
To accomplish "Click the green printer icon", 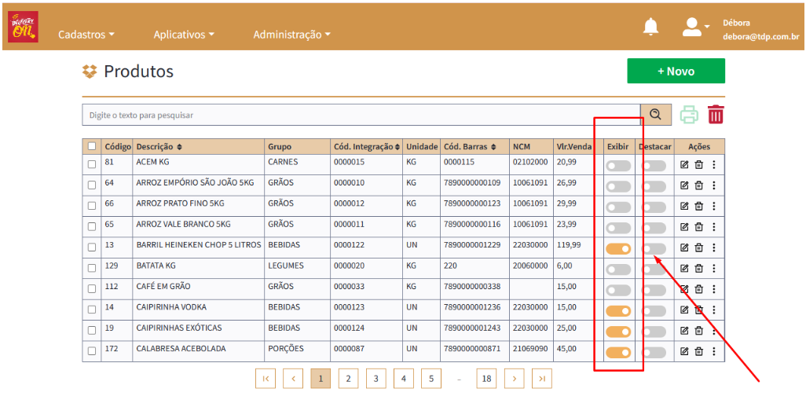I will click(689, 115).
